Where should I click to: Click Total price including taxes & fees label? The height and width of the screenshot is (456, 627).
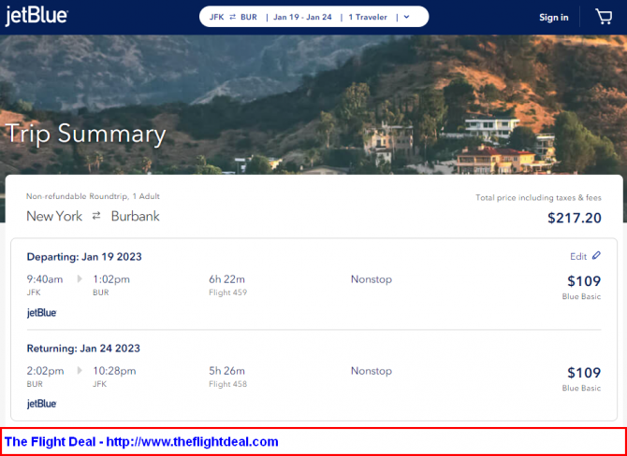coord(539,198)
